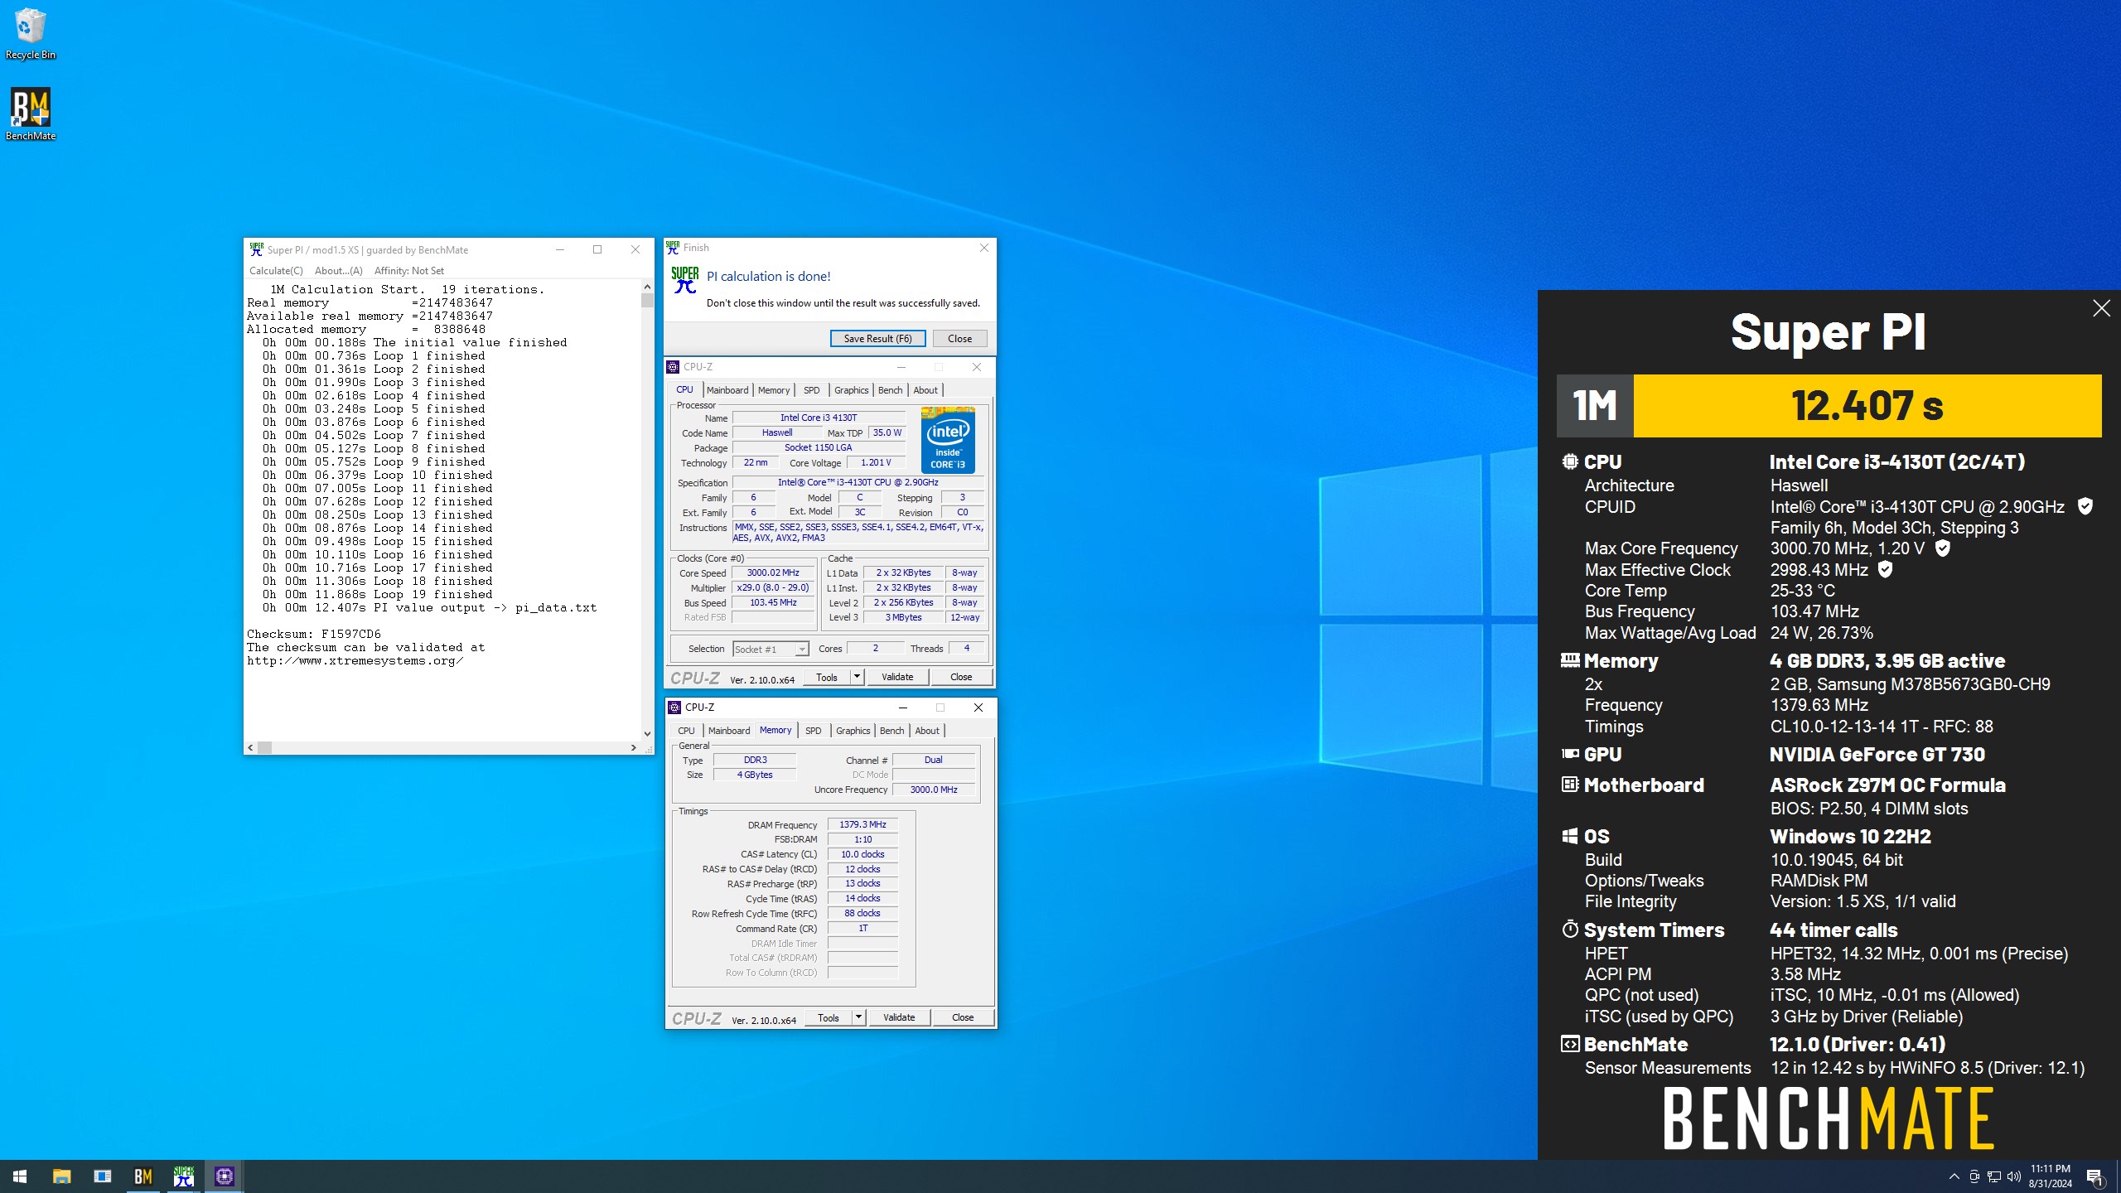Click Close button in upper CPU-Z window

pos(961,677)
